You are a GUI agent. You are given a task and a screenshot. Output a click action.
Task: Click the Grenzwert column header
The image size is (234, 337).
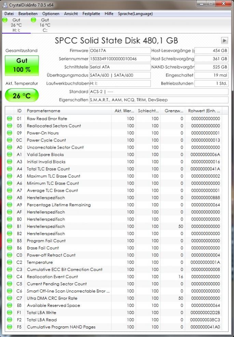coord(173,111)
